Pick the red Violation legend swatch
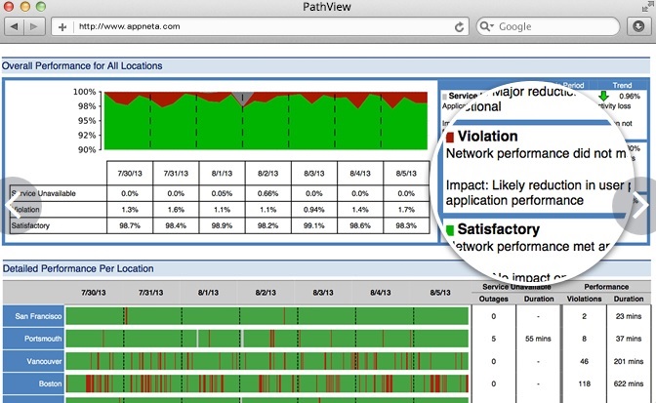This screenshot has height=403, width=656. 450,138
